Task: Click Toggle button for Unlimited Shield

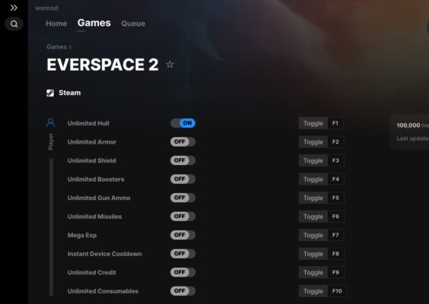Action: click(313, 160)
